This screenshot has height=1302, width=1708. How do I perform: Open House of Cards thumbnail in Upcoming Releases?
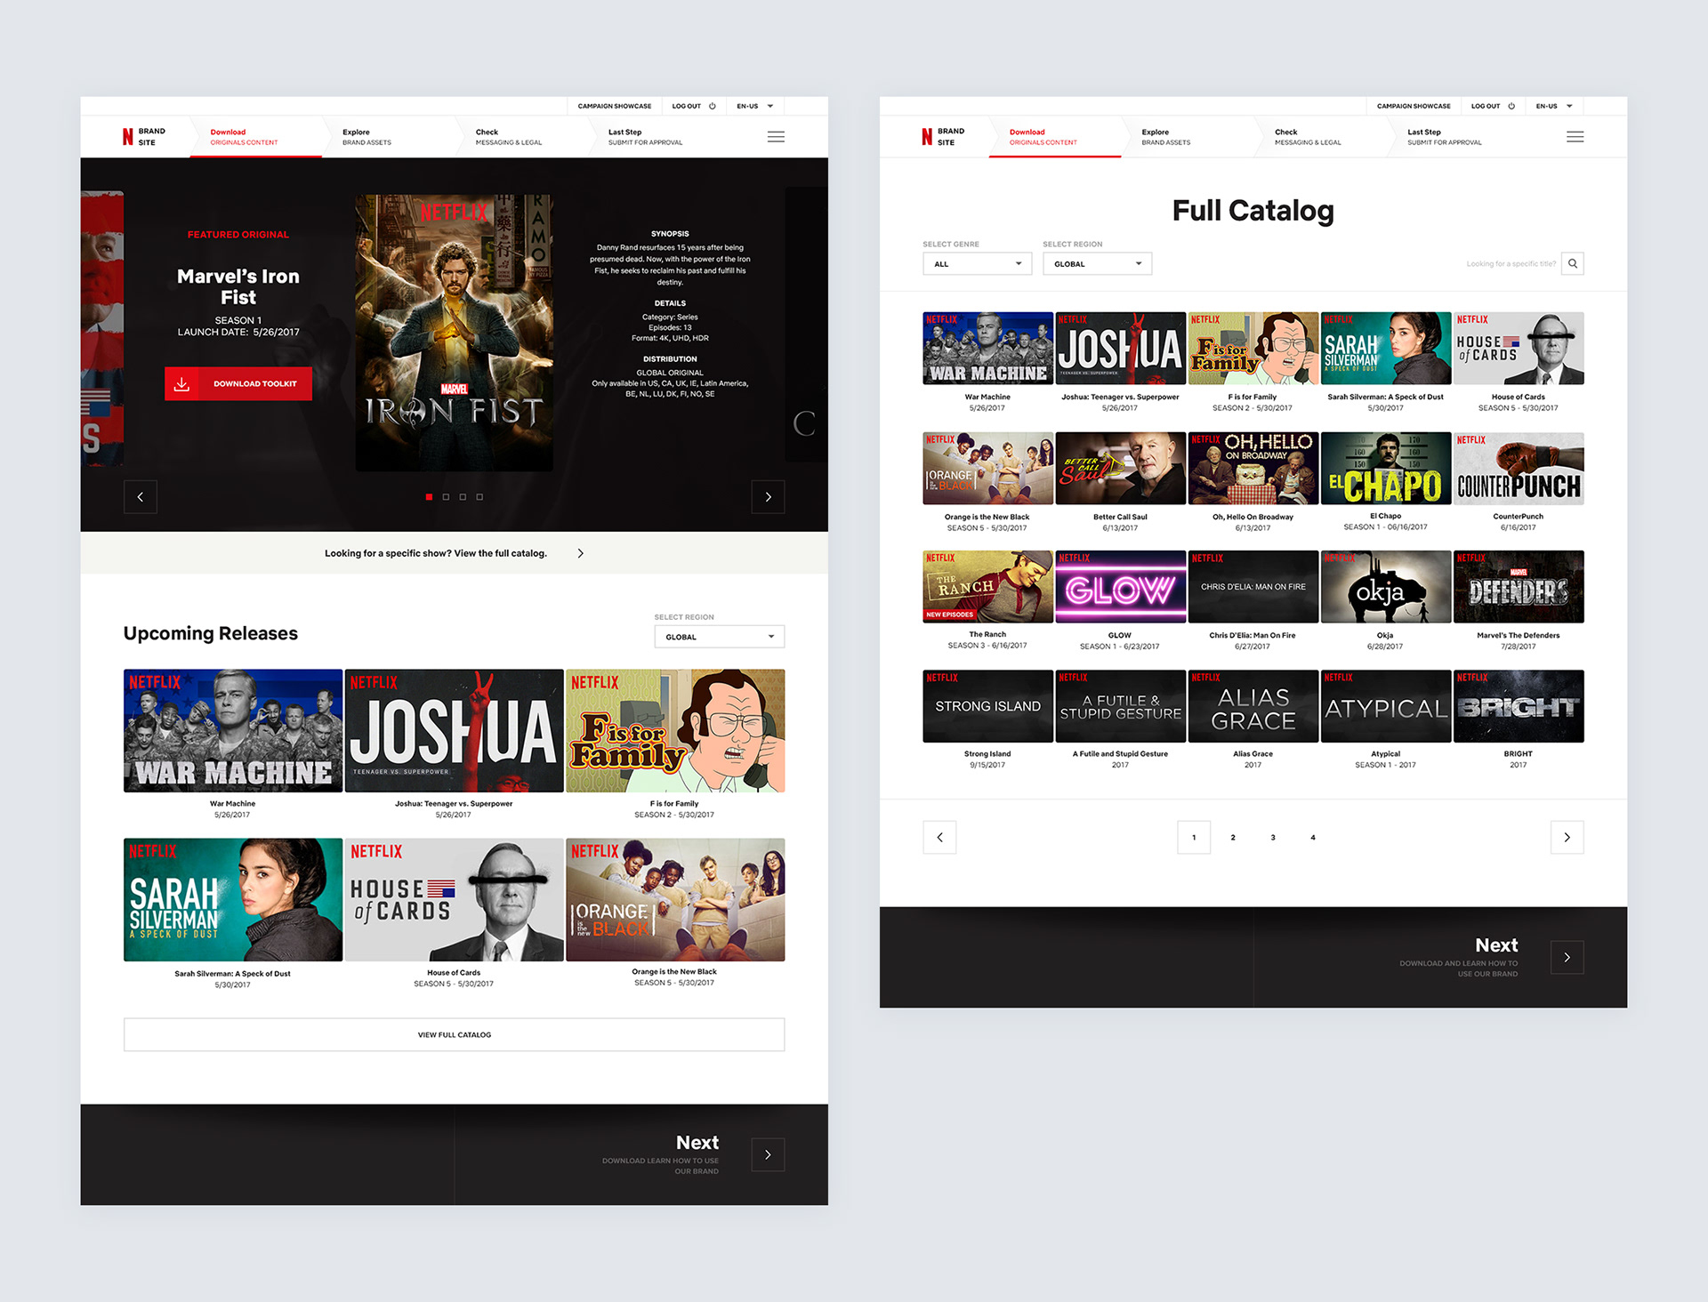[x=454, y=899]
